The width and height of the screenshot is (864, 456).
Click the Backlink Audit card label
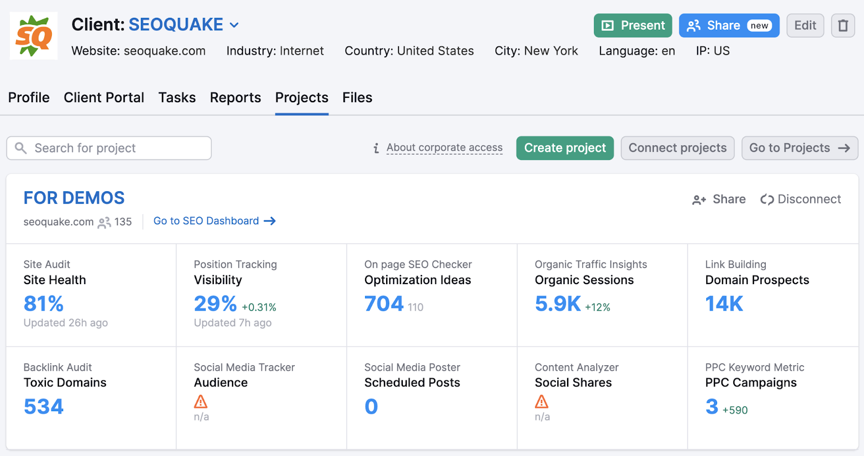57,367
